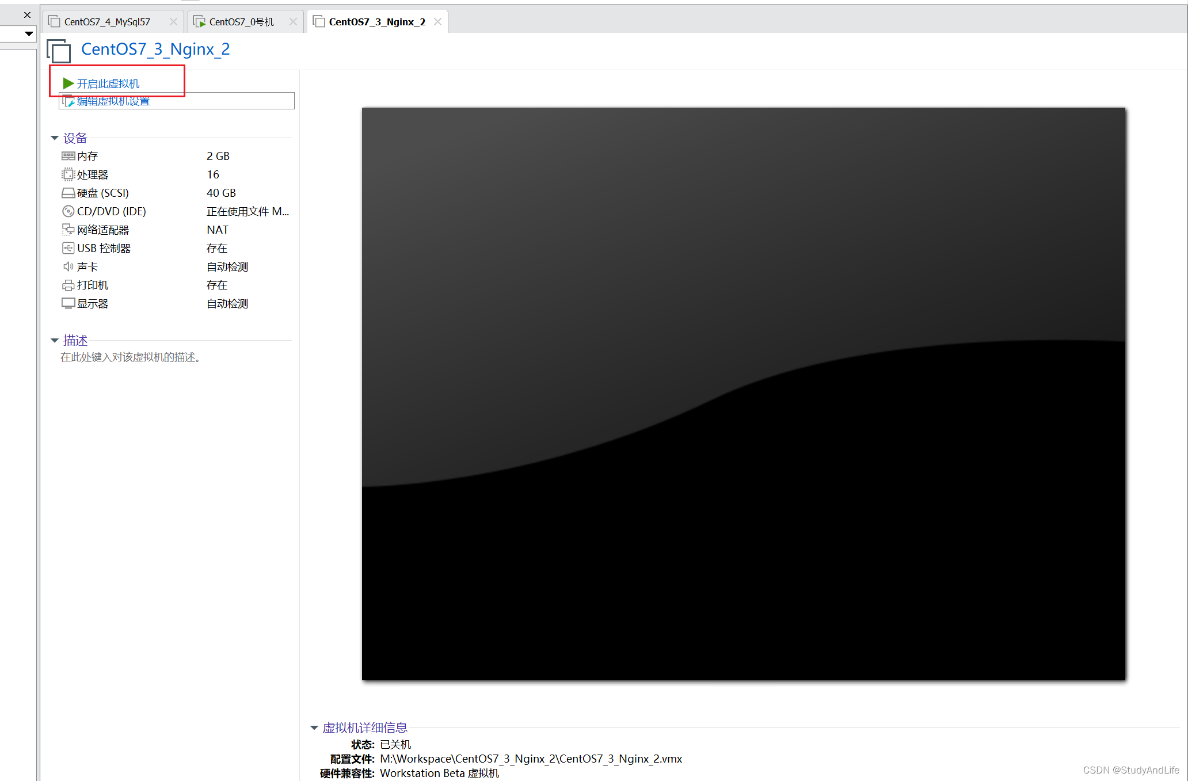Viewport: 1188px width, 781px height.
Task: Click the processor (处理器) chip icon
Action: click(68, 174)
